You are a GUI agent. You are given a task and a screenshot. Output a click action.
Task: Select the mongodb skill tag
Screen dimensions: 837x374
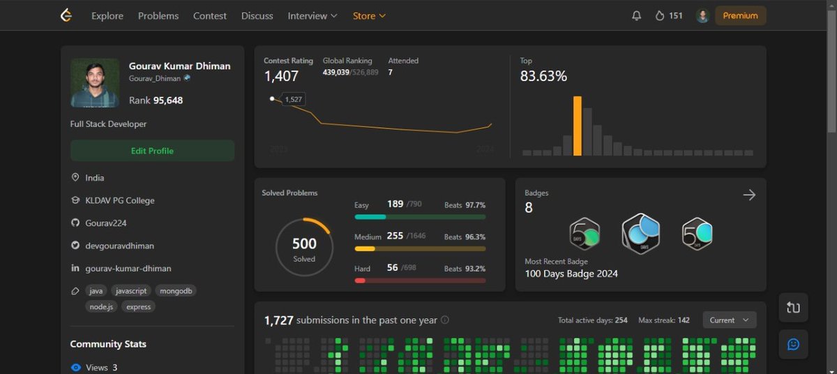pyautogui.click(x=176, y=291)
